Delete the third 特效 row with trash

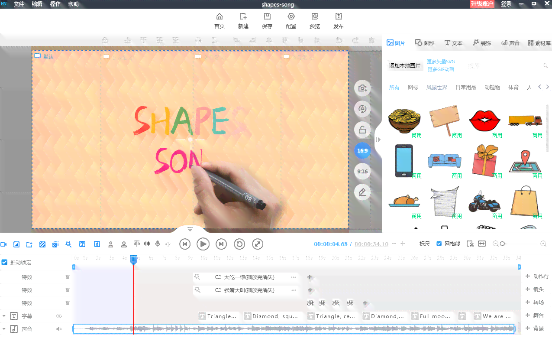pos(68,303)
